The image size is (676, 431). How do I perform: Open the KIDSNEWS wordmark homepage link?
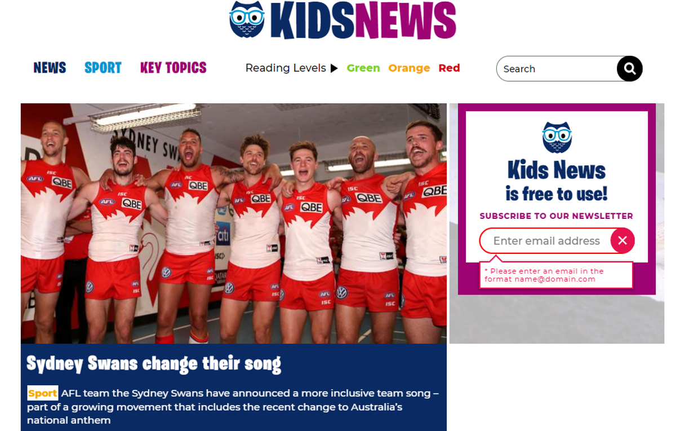point(363,21)
